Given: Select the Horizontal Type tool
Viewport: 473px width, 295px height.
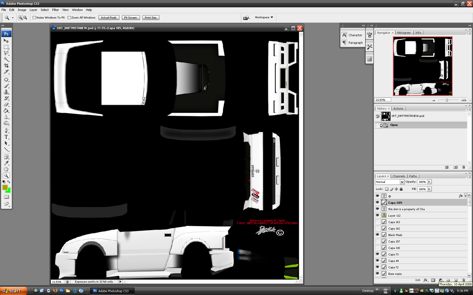Looking at the screenshot, I should 6,137.
